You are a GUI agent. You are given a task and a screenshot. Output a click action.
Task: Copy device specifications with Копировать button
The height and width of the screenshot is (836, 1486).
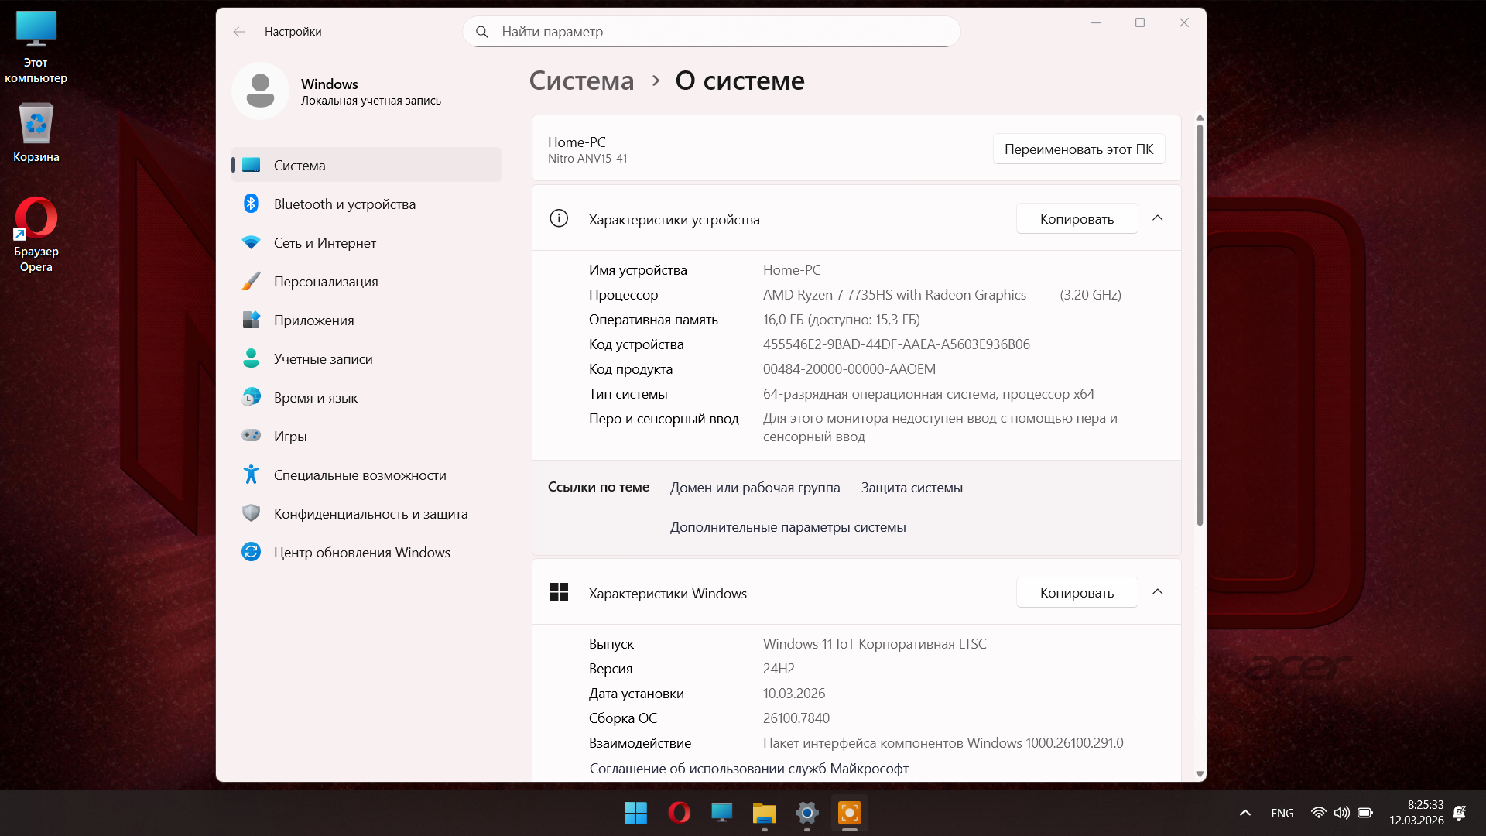[1076, 219]
